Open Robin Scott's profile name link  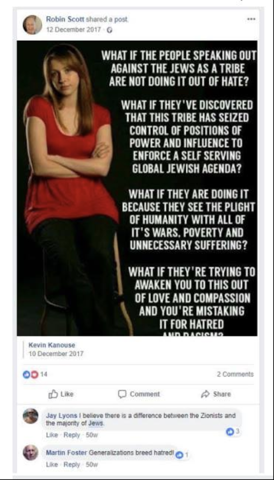tap(65, 19)
